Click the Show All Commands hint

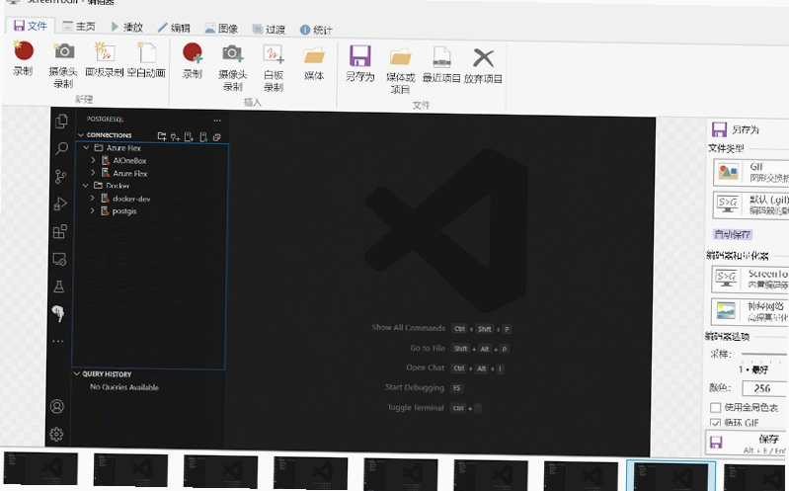(x=408, y=327)
